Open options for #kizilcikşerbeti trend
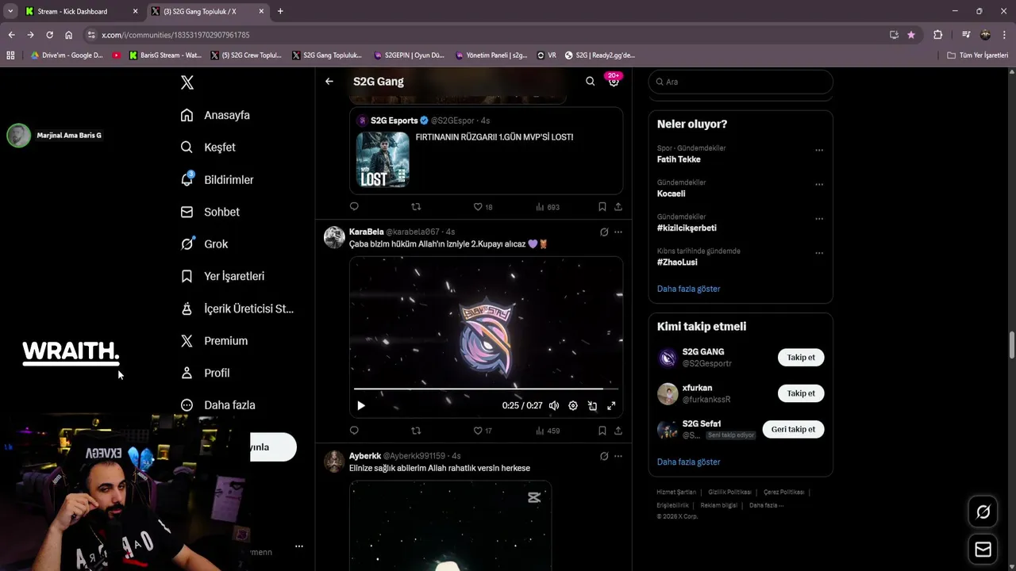 (x=819, y=218)
